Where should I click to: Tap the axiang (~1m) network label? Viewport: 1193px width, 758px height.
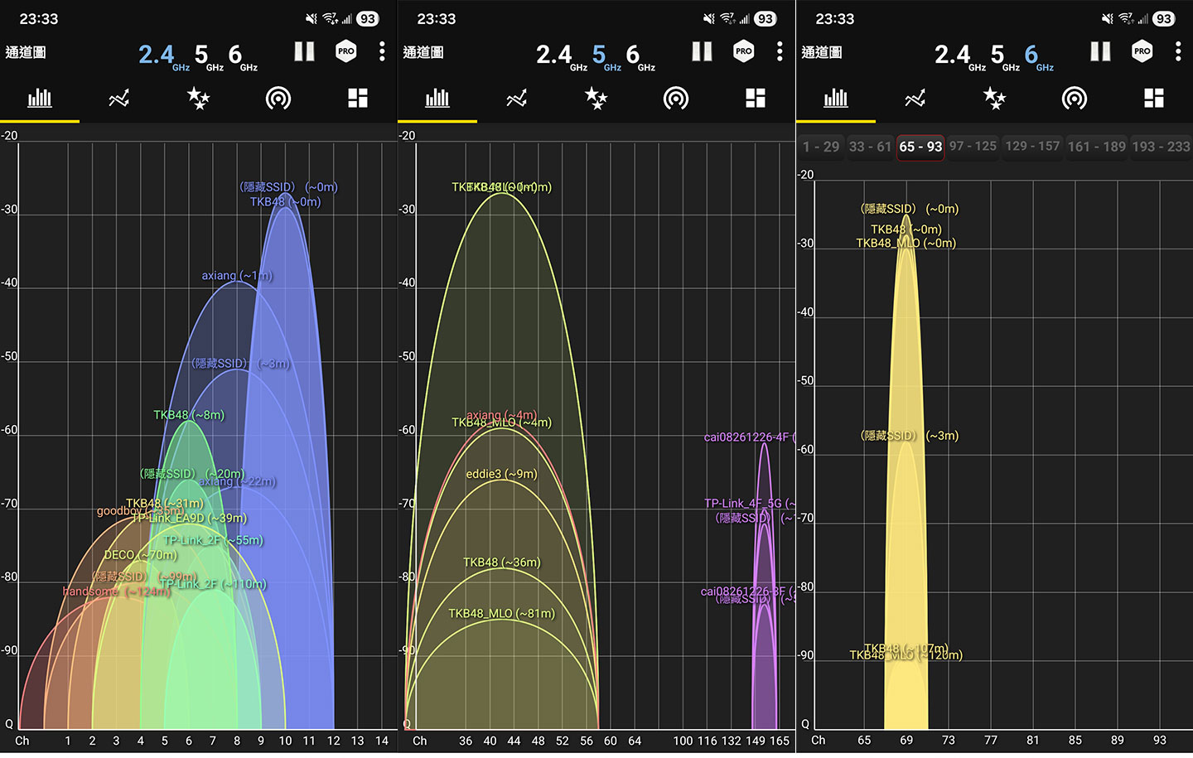coord(237,276)
